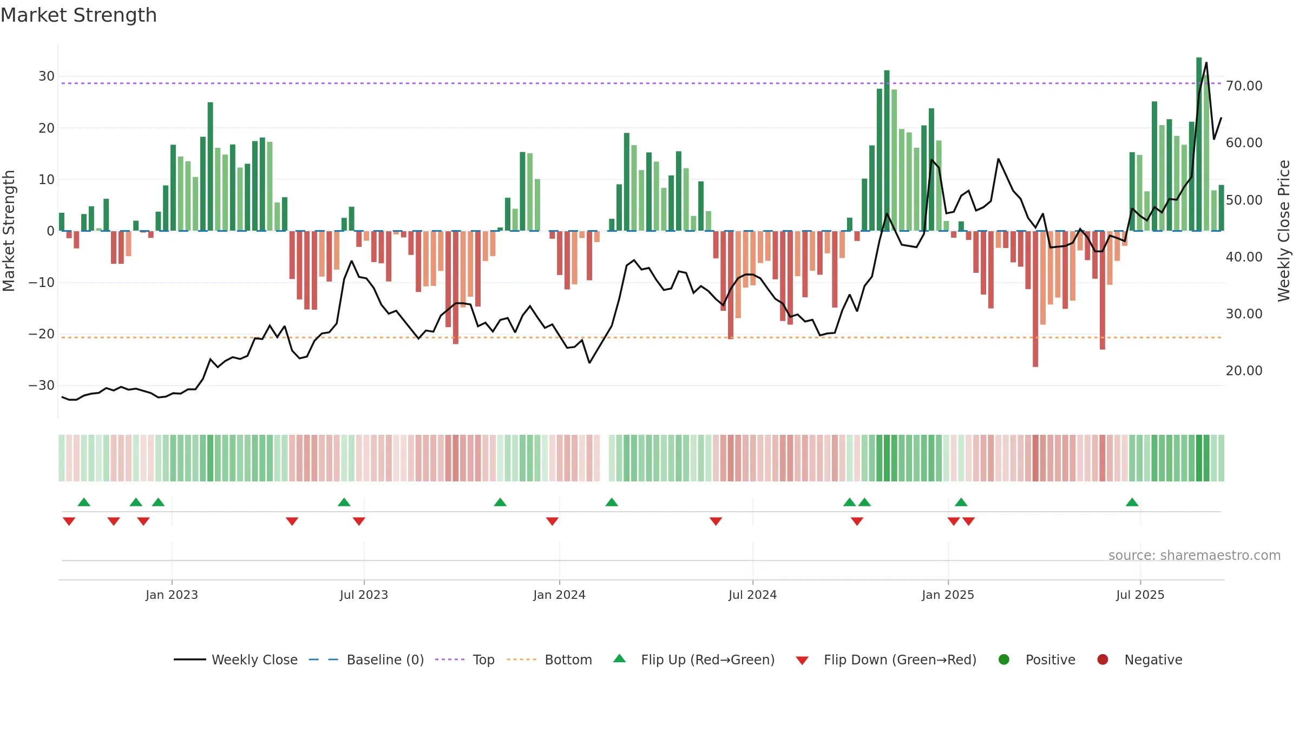This screenshot has height=731, width=1299.
Task: Click the deepest red bar below −20 in 2025
Action: (1035, 299)
